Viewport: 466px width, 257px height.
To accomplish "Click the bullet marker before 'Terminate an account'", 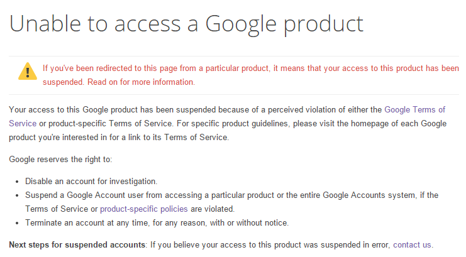I will (17, 223).
